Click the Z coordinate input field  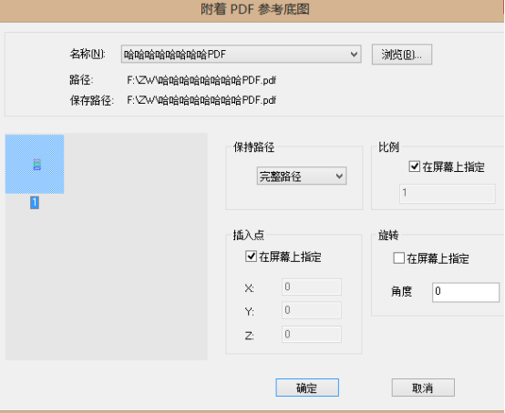(x=312, y=334)
